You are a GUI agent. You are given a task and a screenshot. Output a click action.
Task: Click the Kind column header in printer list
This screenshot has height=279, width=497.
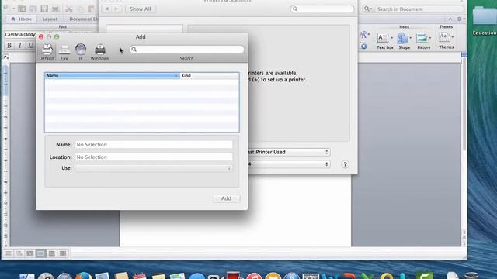[x=209, y=76]
